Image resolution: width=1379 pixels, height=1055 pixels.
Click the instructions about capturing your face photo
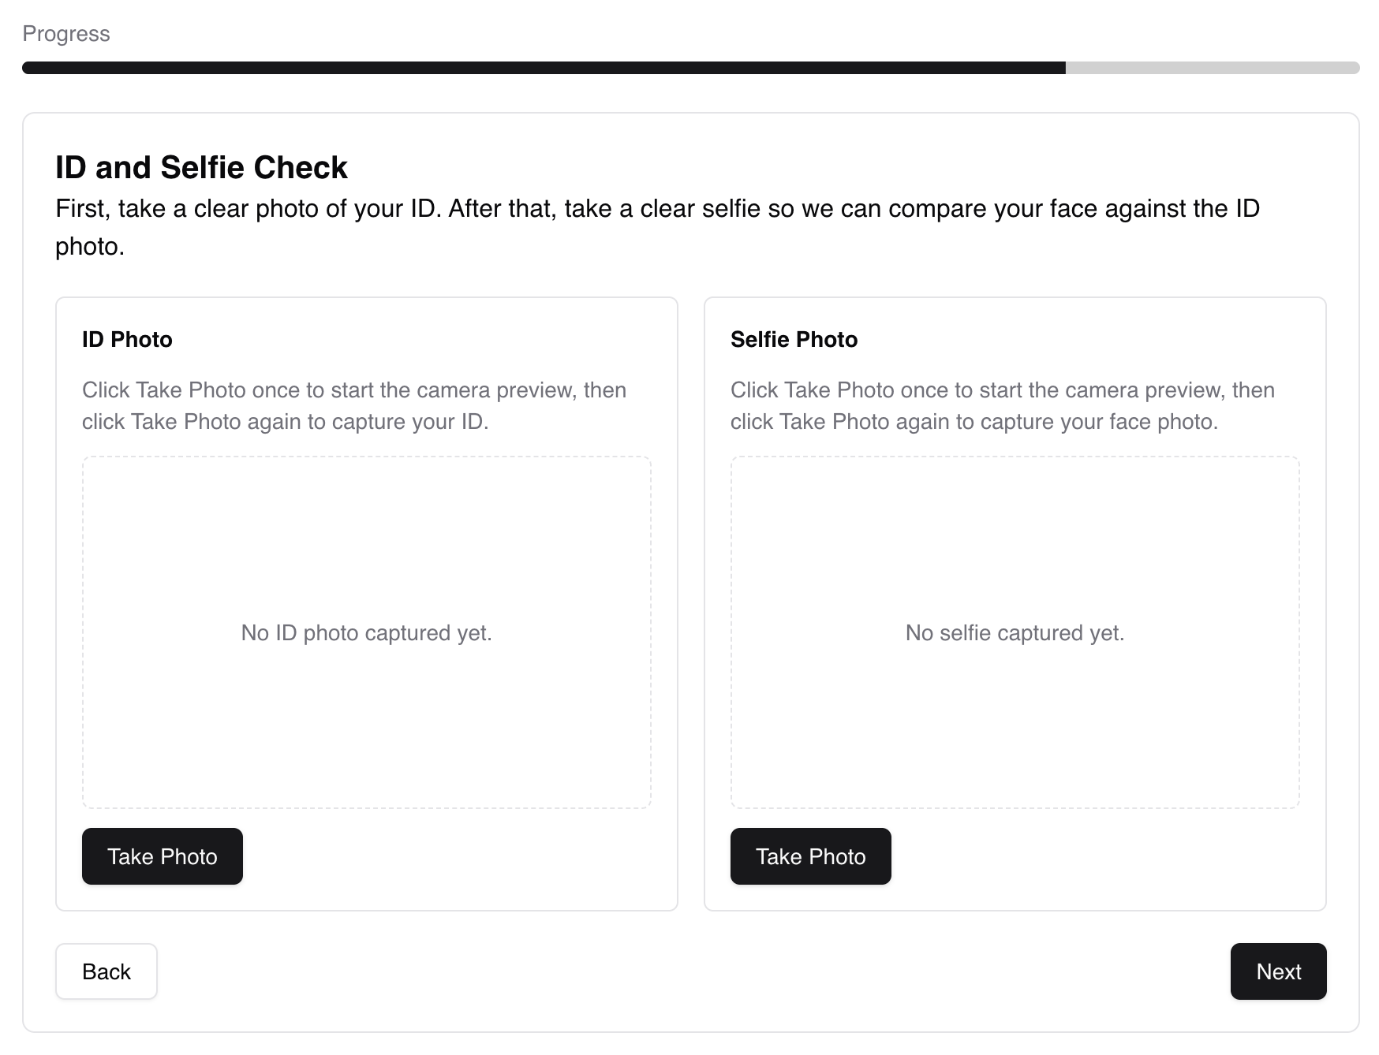coord(1003,406)
